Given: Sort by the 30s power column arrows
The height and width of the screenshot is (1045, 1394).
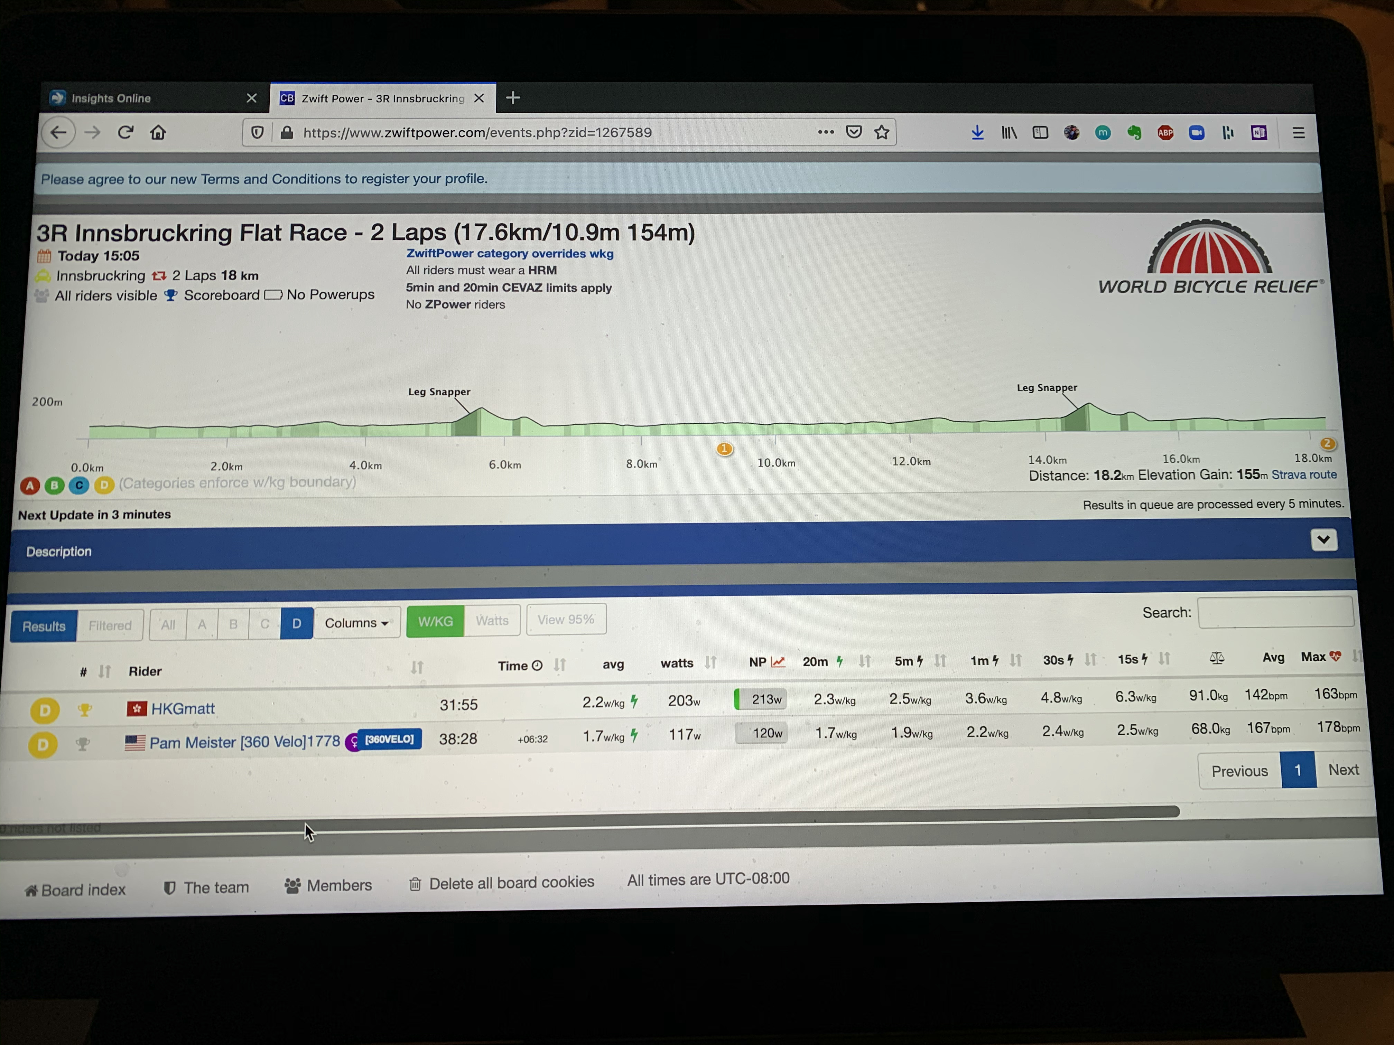Looking at the screenshot, I should click(1090, 659).
